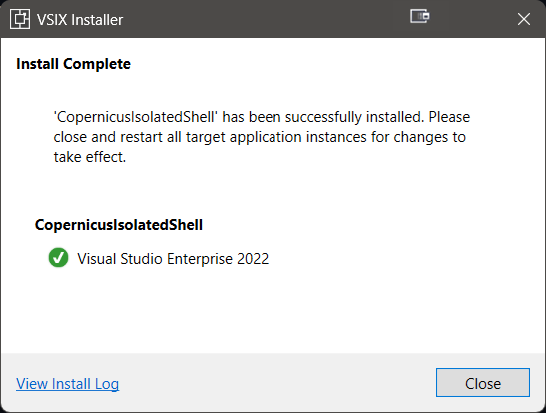Click the 'take effect.' line of the message
This screenshot has width=546, height=413.
coord(90,157)
